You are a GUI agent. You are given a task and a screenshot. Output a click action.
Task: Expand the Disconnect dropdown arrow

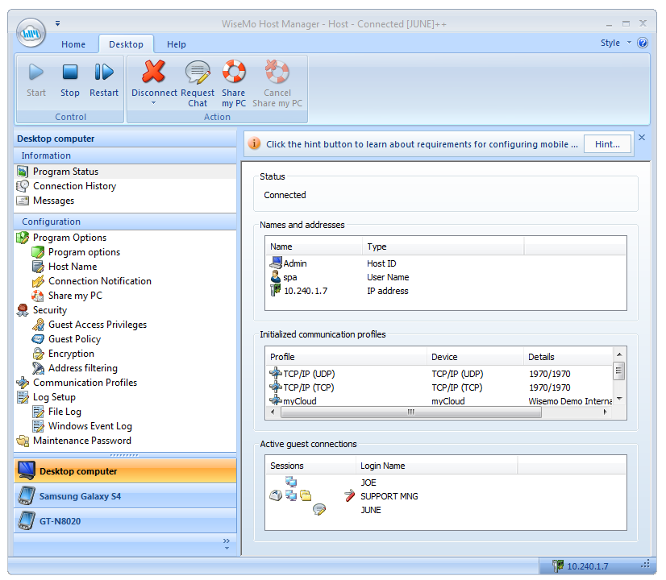pyautogui.click(x=154, y=103)
